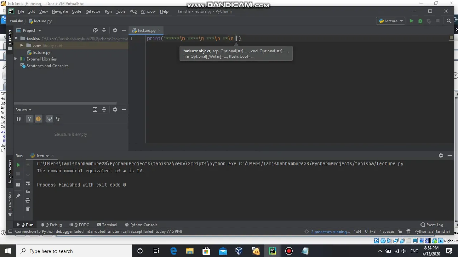458x257 pixels.
Task: Open Tools menu
Action: point(120,11)
